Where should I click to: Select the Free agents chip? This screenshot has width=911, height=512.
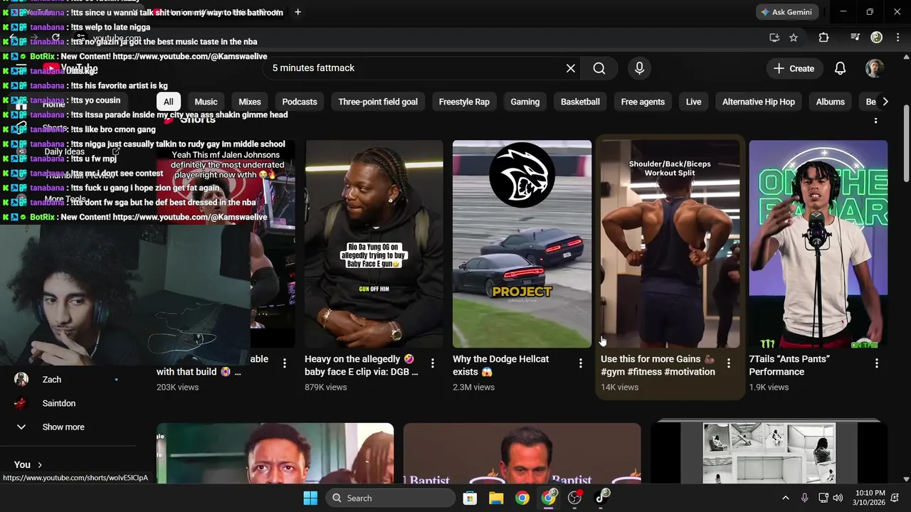coord(643,102)
